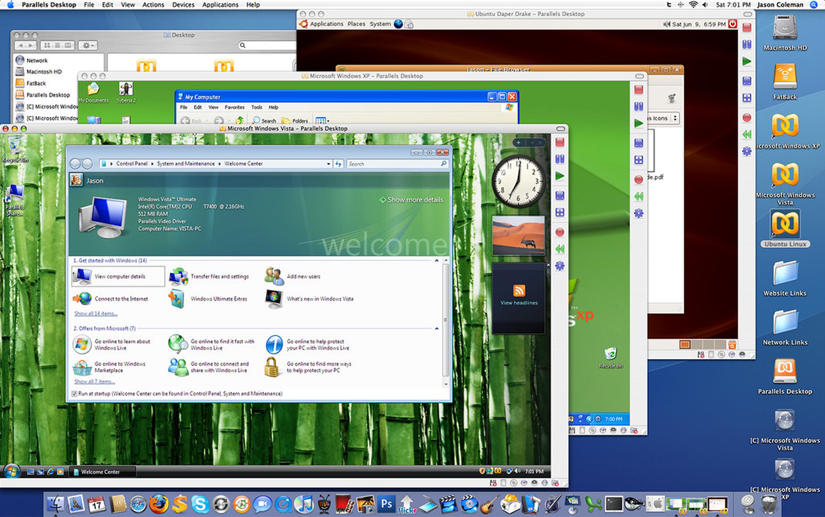This screenshot has height=517, width=825.
Task: Open Tools menu in My Computer window
Action: (x=256, y=107)
